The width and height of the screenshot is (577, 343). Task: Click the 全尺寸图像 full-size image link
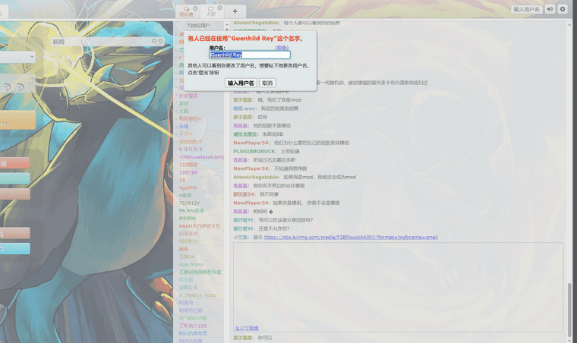248,328
